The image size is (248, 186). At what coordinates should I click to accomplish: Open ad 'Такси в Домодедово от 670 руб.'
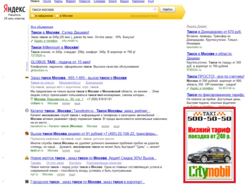[x=214, y=32]
